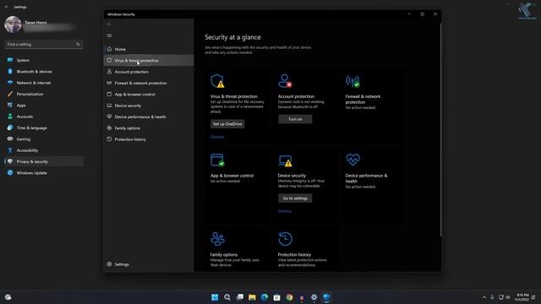Image resolution: width=541 pixels, height=304 pixels.
Task: Select Protection history in sidebar
Action: coord(149,139)
